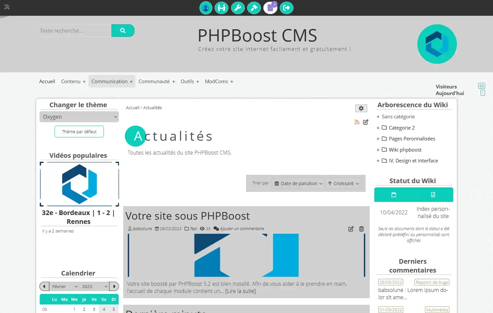493x313 pixels.
Task: Focus the Texte recherché search field
Action: click(x=74, y=31)
